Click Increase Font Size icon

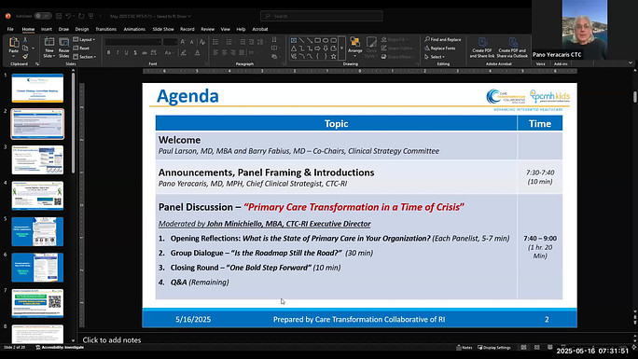(183, 42)
